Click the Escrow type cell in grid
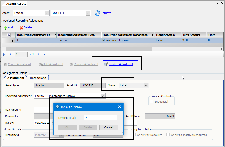The height and width of the screenshot is (147, 225). (x=79, y=40)
